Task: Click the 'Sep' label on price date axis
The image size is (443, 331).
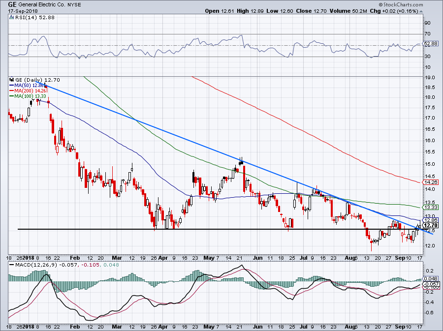Action: coord(400,258)
